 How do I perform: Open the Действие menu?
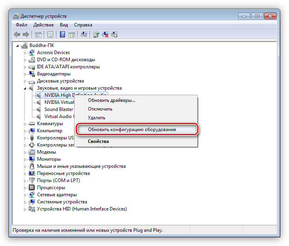[x=43, y=25]
